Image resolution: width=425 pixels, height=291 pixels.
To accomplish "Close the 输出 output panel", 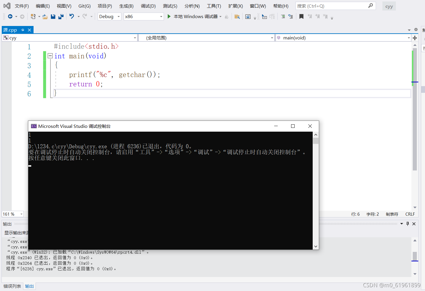I will coord(414,224).
